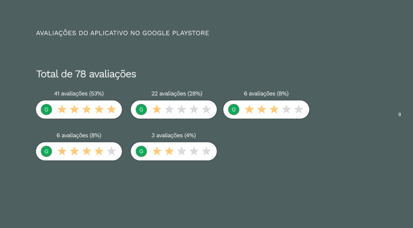Click the page number 8
Screen dimensions: 413x228
(x=400, y=114)
